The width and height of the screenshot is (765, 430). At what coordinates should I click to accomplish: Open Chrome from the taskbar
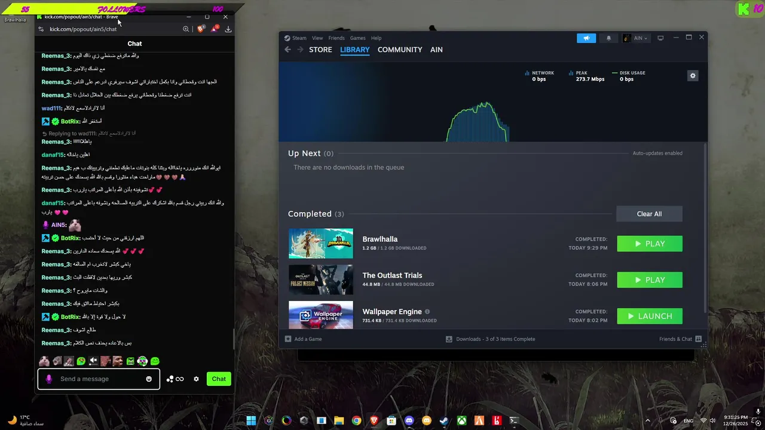356,420
